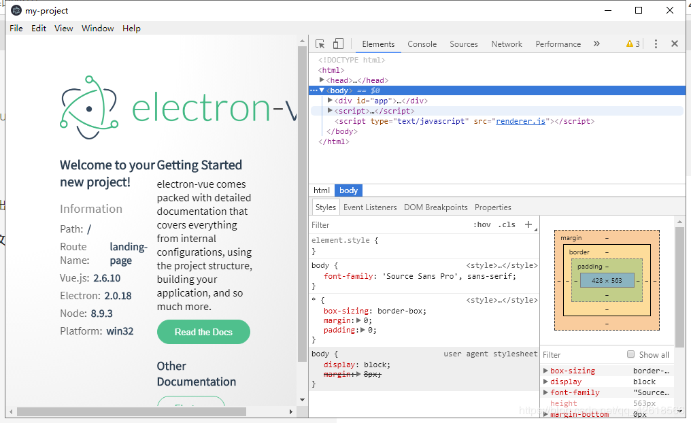
Task: Select body in the breadcrumb bar
Action: pyautogui.click(x=348, y=190)
